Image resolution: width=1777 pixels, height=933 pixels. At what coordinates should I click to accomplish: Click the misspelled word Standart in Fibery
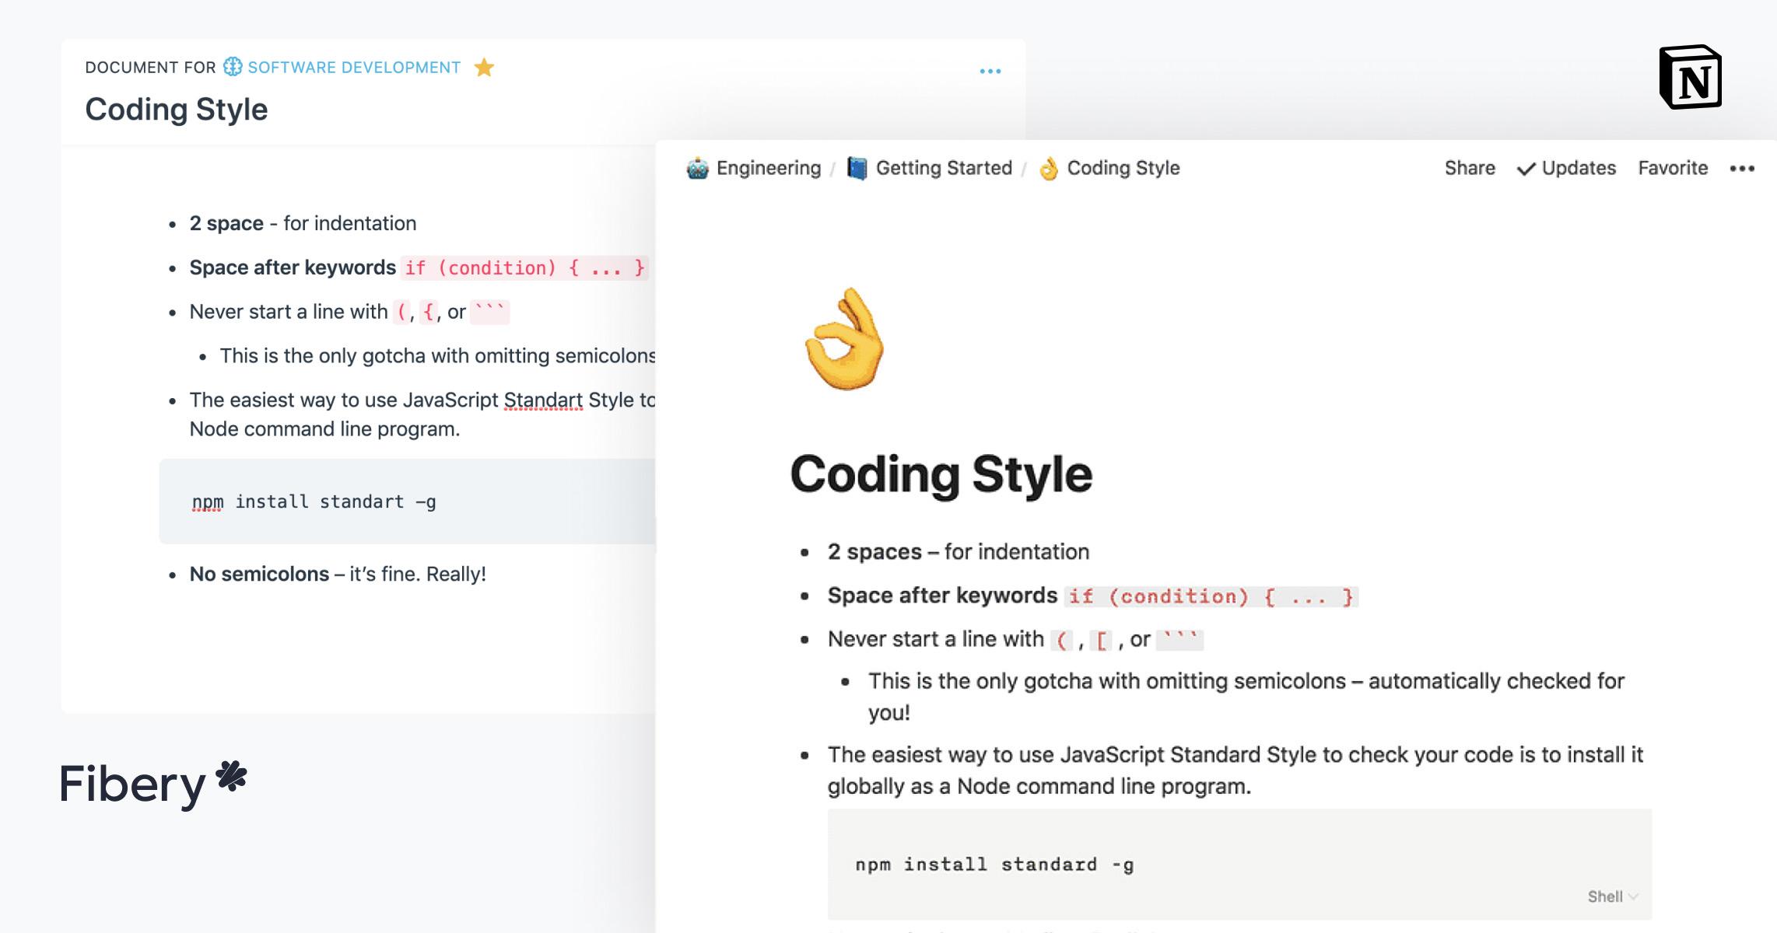tap(543, 400)
